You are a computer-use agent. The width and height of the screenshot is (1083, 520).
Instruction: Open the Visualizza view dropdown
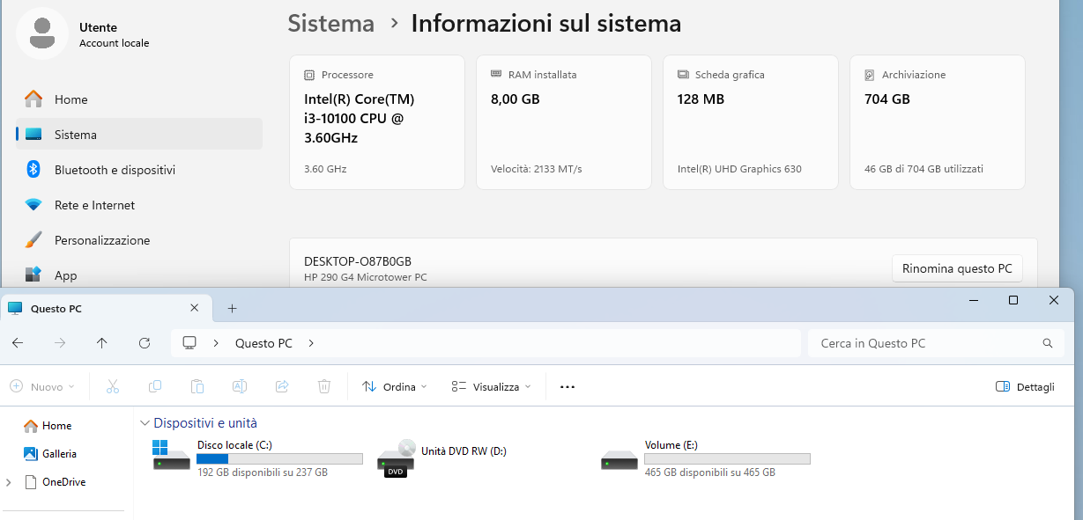[491, 386]
